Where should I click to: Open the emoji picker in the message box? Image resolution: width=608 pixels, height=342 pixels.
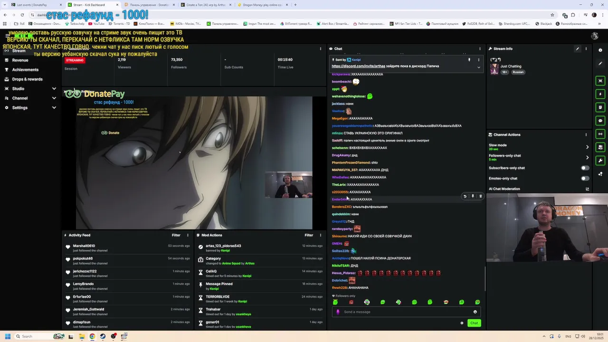[x=475, y=312]
